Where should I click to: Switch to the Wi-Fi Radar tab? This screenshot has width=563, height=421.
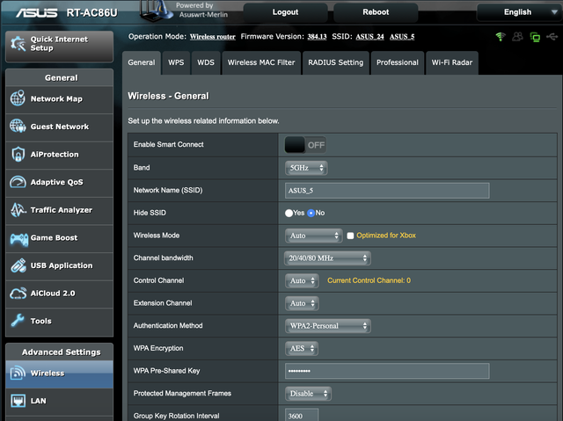coord(452,62)
